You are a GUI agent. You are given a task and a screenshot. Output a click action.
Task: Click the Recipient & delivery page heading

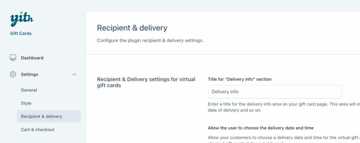[132, 28]
